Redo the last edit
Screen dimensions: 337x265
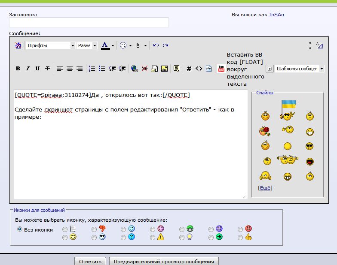click(165, 45)
